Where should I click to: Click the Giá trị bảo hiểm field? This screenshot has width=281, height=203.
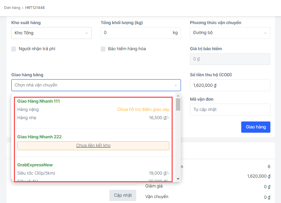[230, 59]
